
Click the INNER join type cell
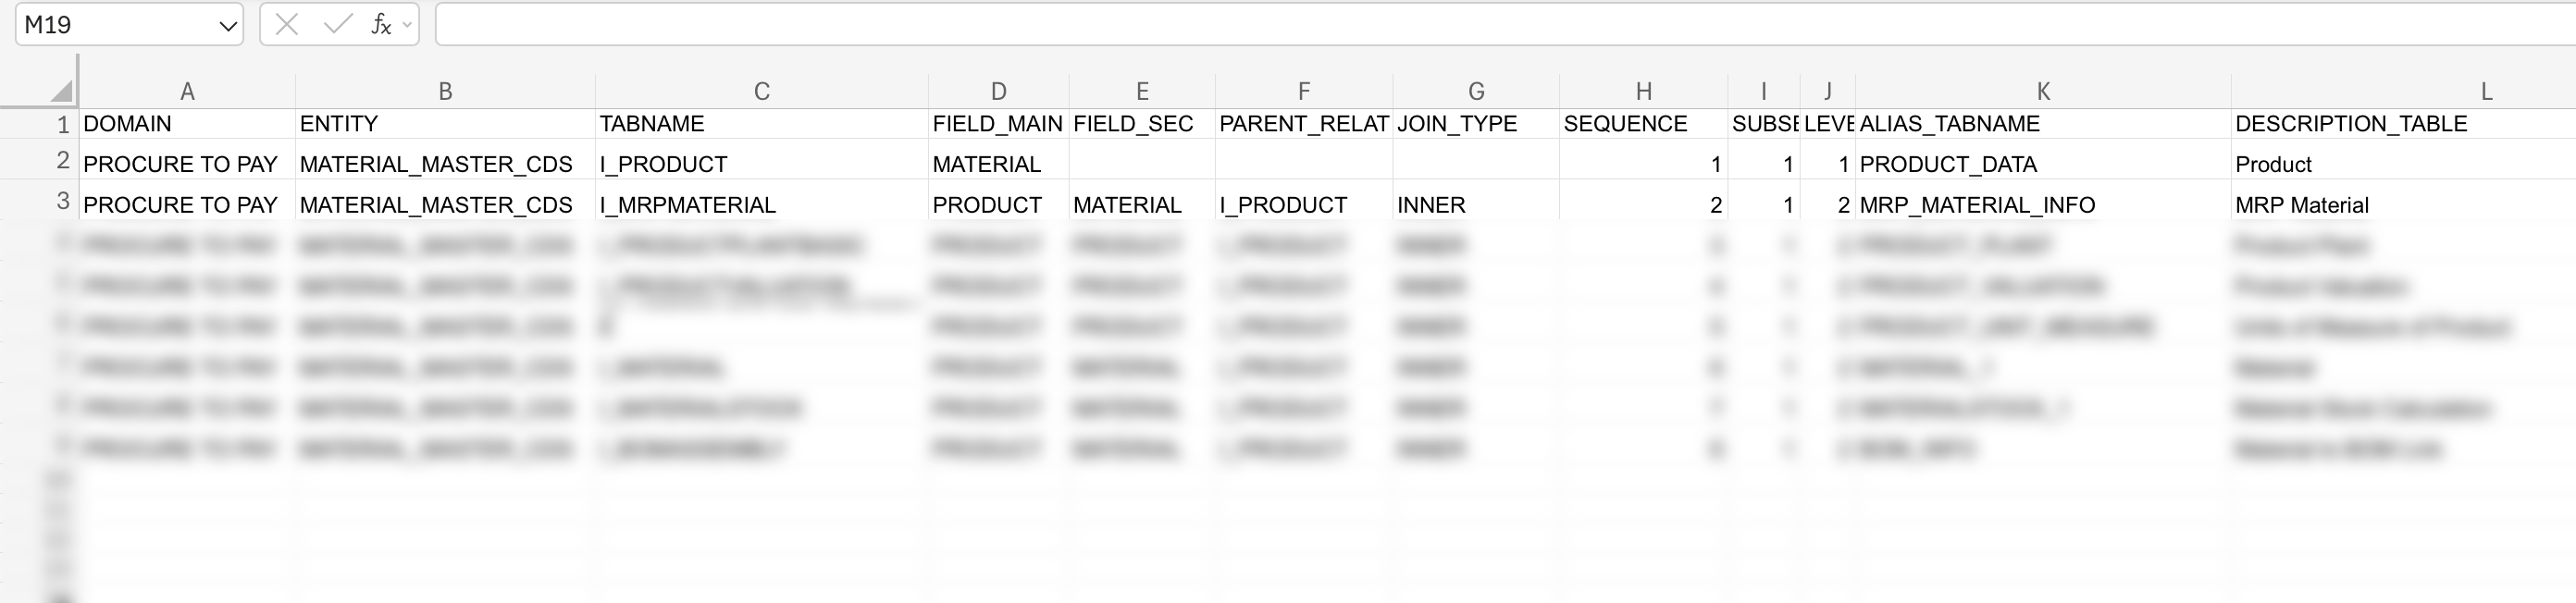click(x=1431, y=205)
